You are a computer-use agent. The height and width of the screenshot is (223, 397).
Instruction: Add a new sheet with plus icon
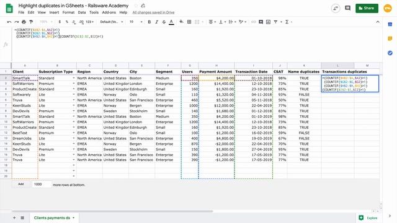tap(14, 217)
